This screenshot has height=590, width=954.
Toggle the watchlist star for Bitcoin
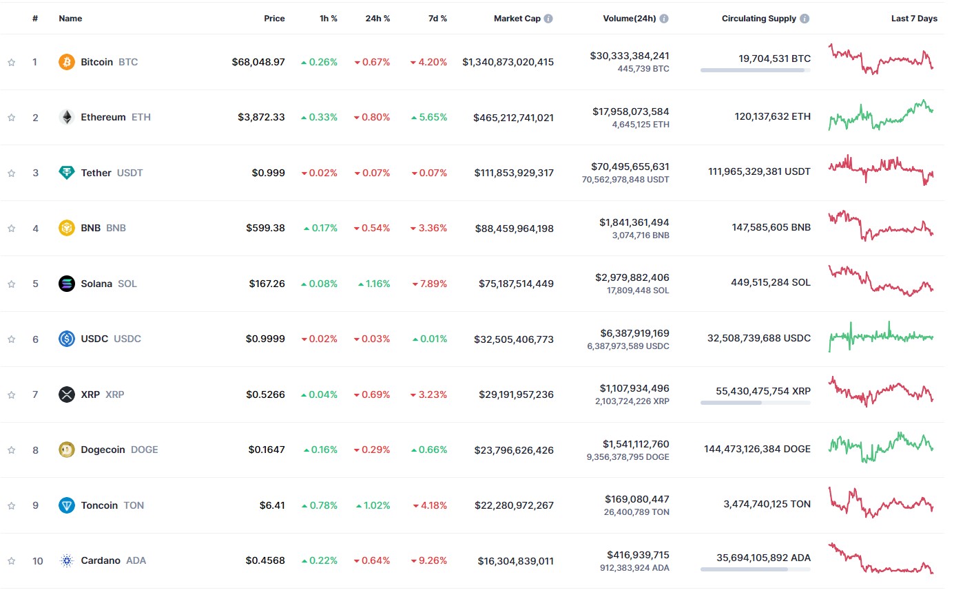pos(11,61)
